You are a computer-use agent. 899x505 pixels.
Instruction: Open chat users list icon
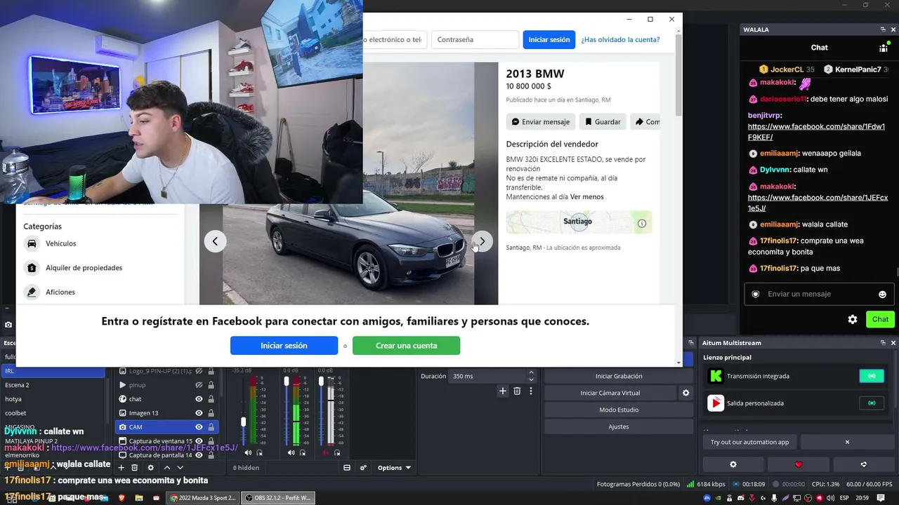pos(884,48)
